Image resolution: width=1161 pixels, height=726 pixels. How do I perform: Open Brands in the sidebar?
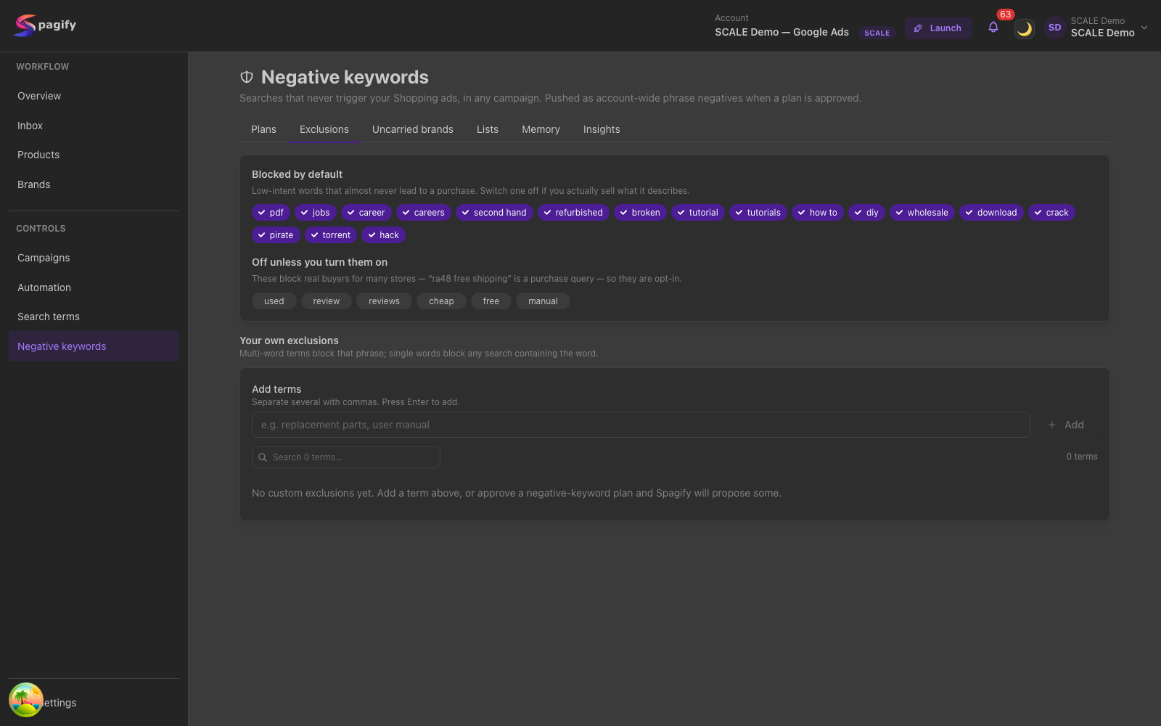point(94,184)
